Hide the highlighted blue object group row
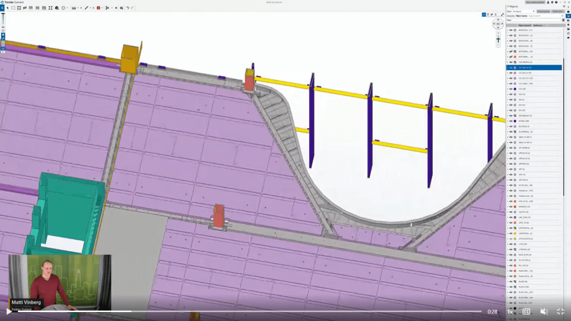The width and height of the screenshot is (571, 321). pos(511,67)
